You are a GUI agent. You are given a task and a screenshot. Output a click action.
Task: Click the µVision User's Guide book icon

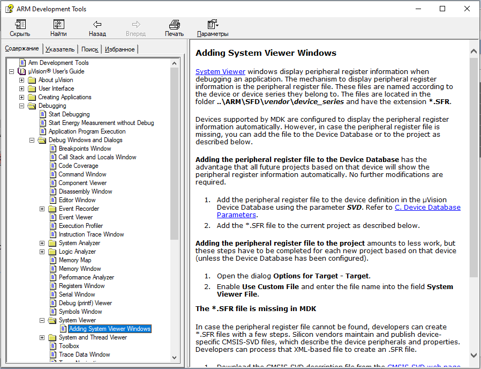[x=21, y=71]
